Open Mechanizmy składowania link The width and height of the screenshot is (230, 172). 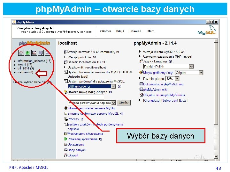85,134
